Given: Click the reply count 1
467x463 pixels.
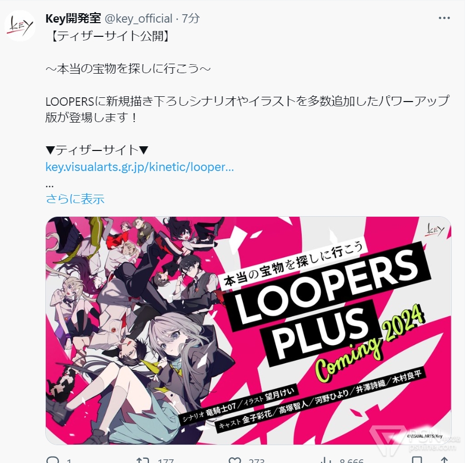Looking at the screenshot, I should [69, 460].
